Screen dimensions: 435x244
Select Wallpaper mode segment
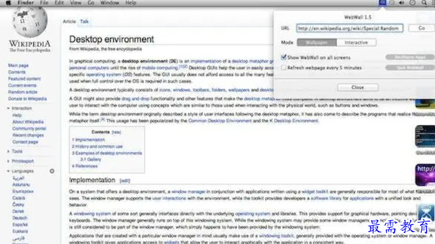pos(317,43)
